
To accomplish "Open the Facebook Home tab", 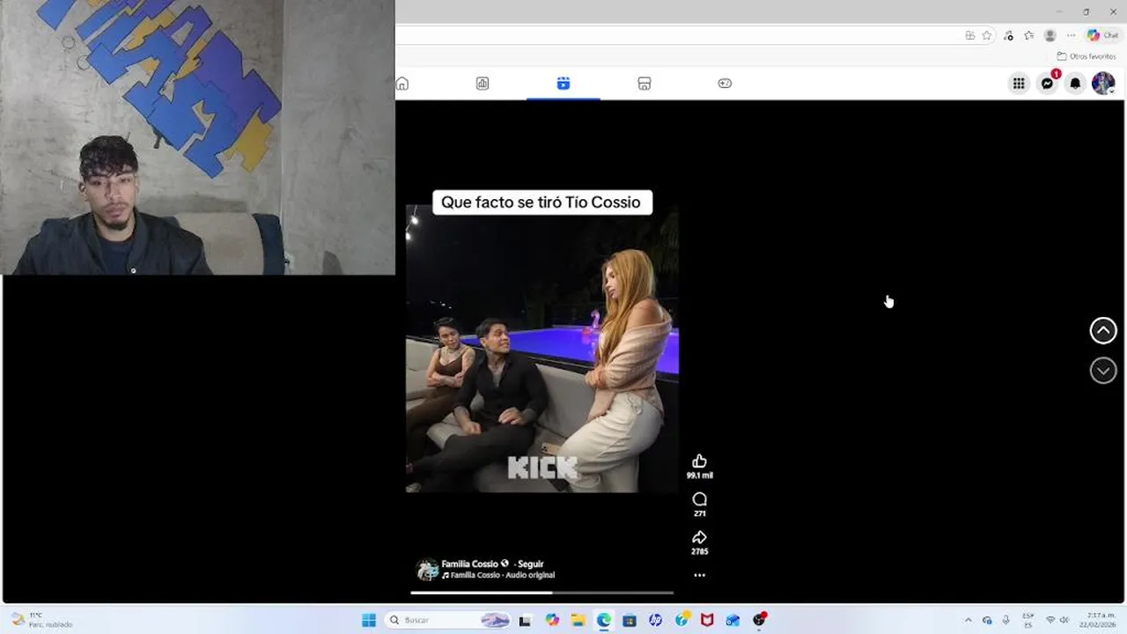I will click(x=402, y=84).
